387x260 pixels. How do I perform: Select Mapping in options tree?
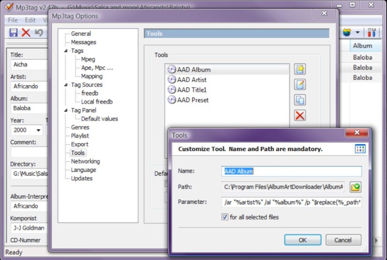point(92,76)
